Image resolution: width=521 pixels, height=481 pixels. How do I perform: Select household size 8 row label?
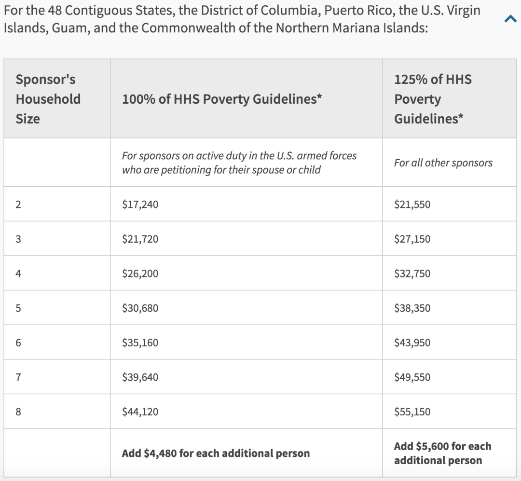[x=18, y=412]
